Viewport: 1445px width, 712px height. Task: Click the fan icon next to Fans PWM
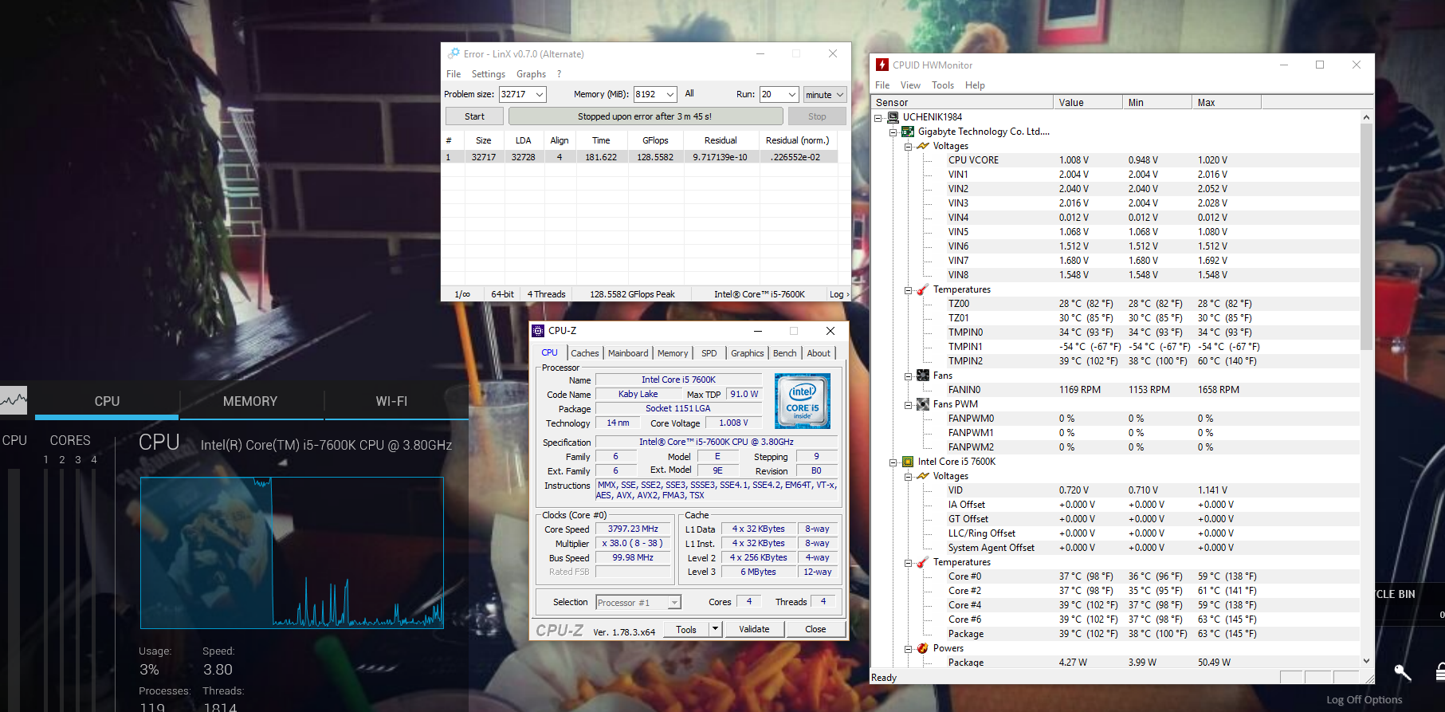(923, 404)
